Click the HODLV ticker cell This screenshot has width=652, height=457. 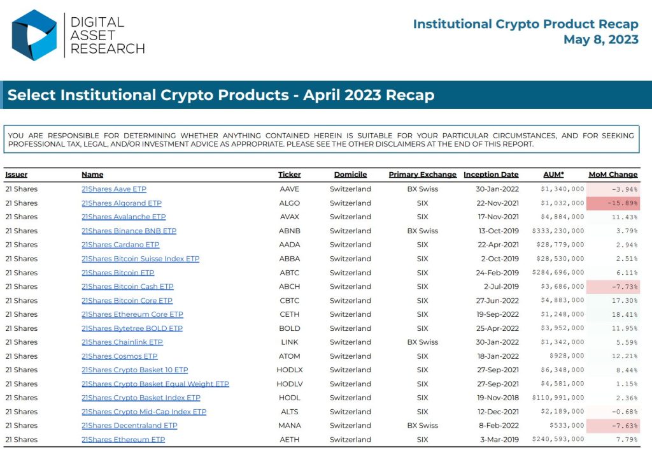[x=290, y=384]
